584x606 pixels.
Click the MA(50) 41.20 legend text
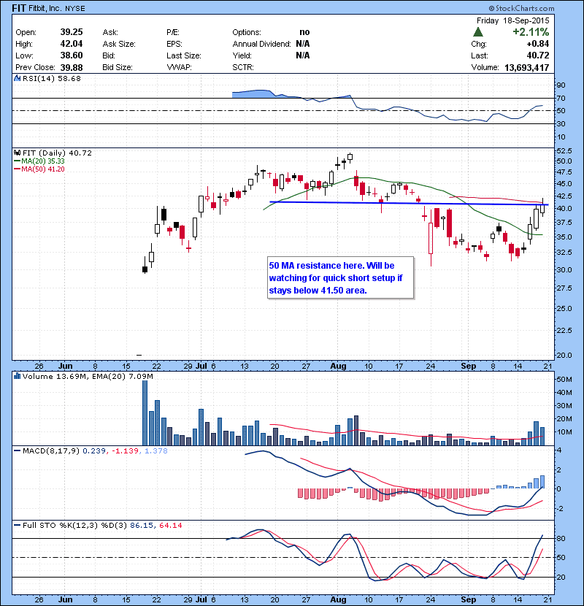coord(43,169)
